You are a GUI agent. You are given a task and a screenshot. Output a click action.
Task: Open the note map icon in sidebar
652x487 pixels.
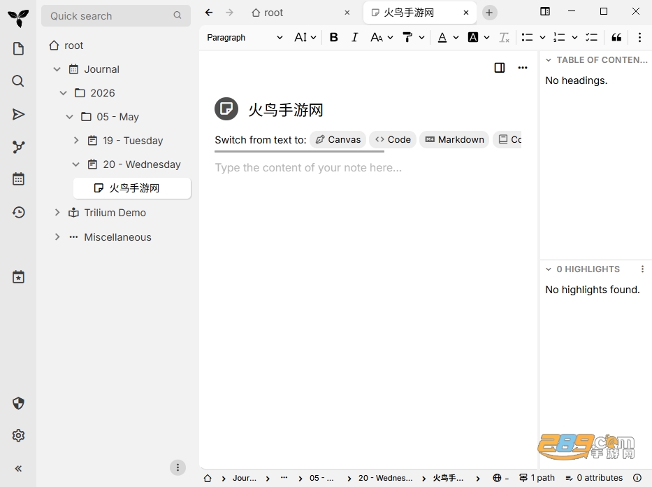[18, 146]
